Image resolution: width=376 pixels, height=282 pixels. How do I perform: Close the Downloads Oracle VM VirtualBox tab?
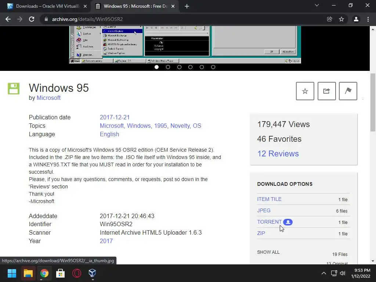pyautogui.click(x=85, y=7)
